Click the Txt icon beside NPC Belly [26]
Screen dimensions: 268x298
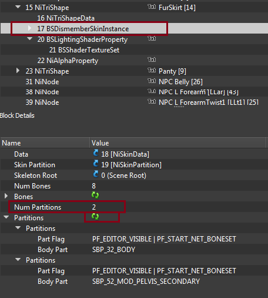[152, 81]
